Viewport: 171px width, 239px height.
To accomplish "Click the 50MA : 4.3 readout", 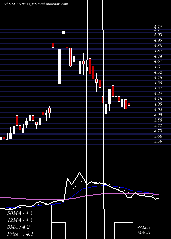I will pyautogui.click(x=20, y=213).
